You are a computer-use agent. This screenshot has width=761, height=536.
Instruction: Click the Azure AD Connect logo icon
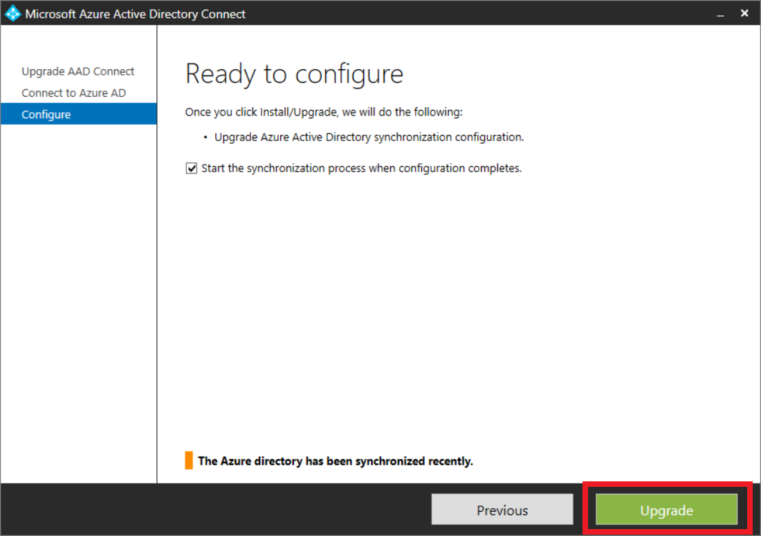(13, 13)
